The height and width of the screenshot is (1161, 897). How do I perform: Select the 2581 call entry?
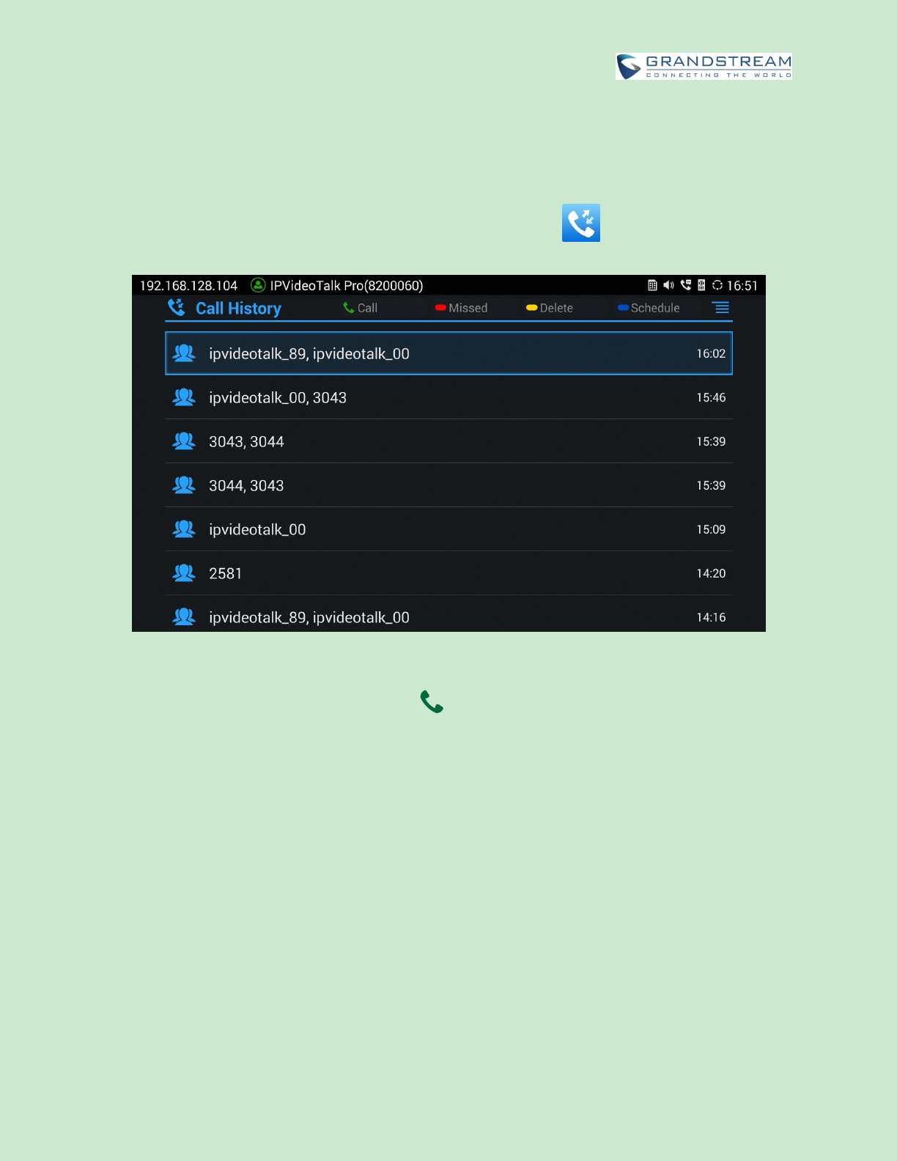[448, 573]
